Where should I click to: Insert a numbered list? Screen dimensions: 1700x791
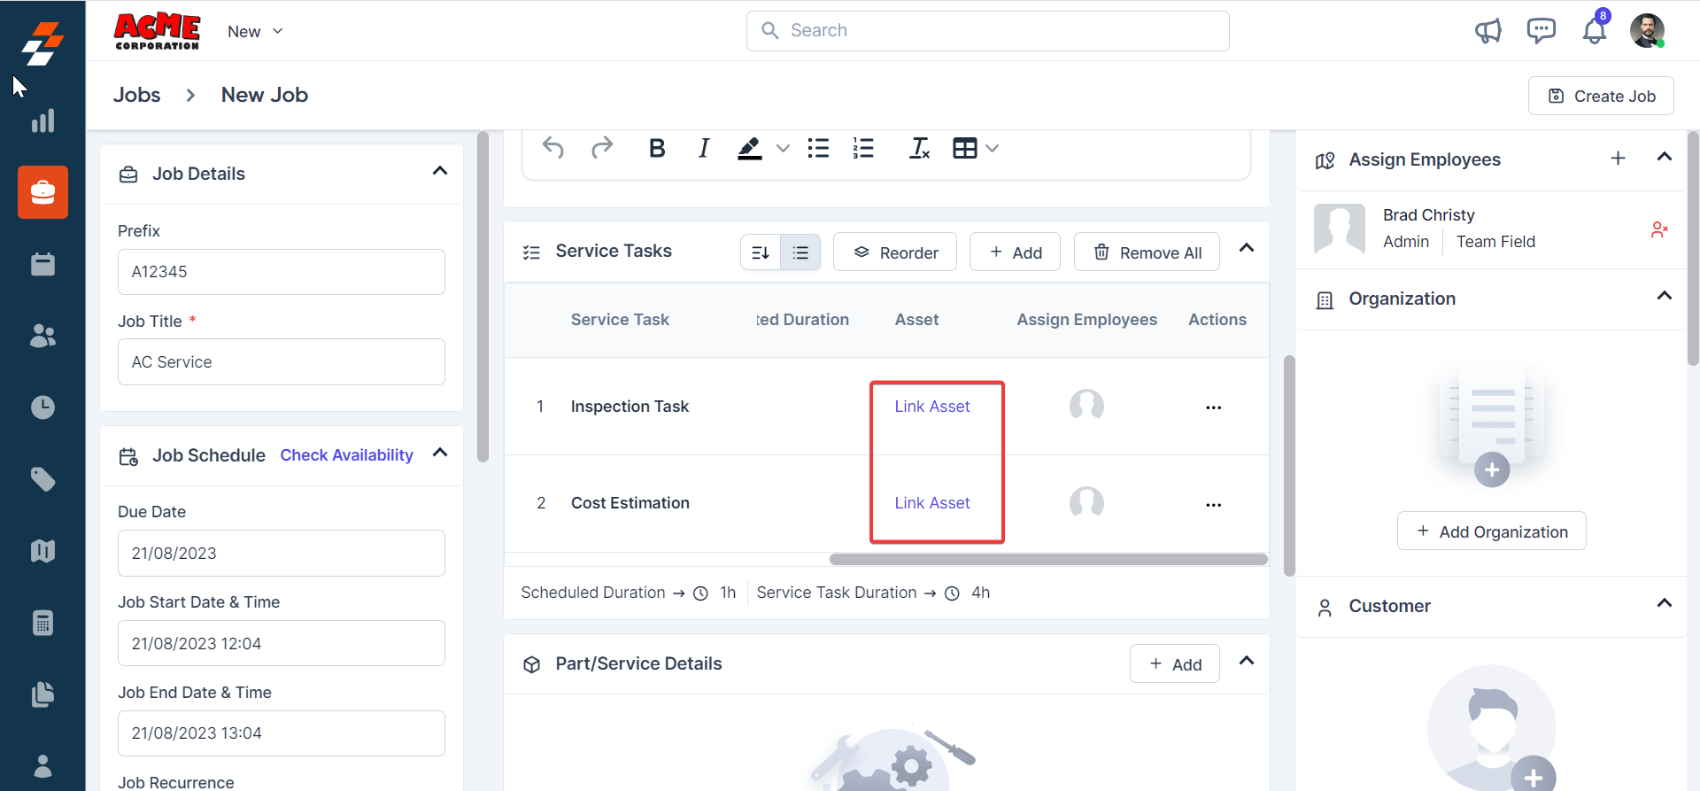click(863, 148)
